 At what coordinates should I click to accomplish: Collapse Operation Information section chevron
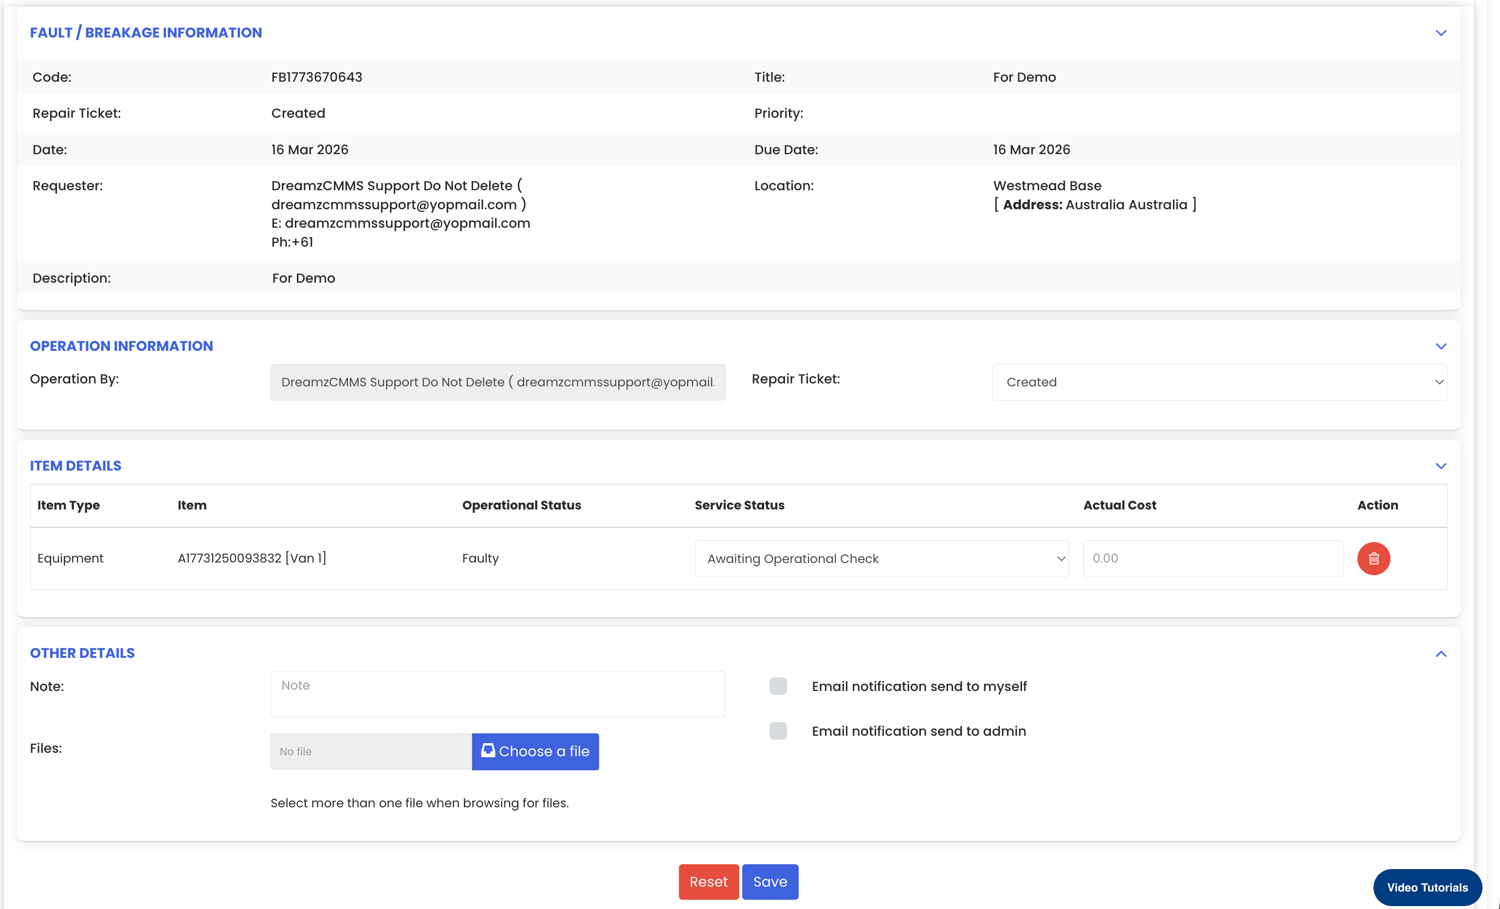pyautogui.click(x=1440, y=346)
